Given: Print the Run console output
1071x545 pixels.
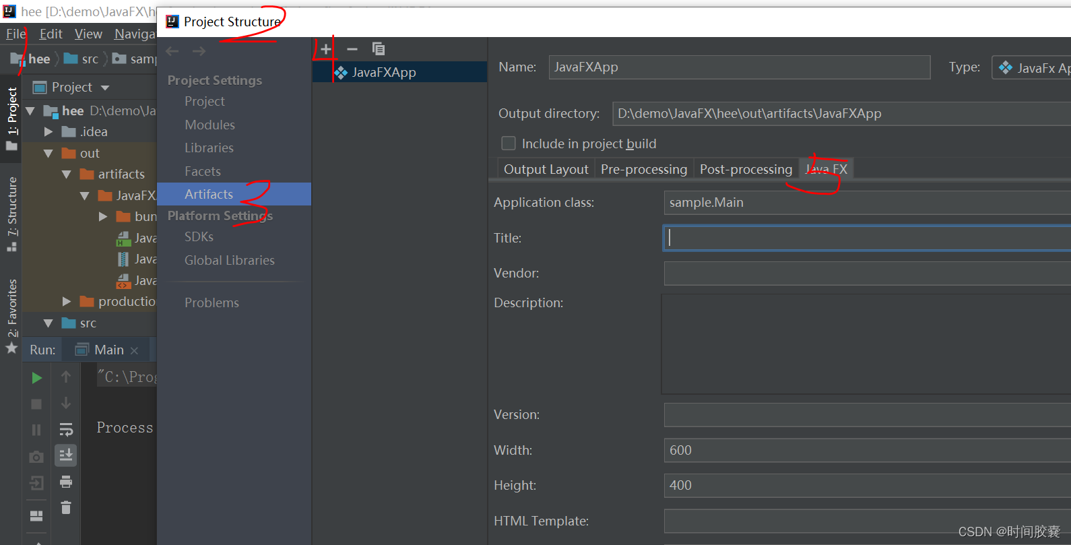Looking at the screenshot, I should click(x=66, y=482).
